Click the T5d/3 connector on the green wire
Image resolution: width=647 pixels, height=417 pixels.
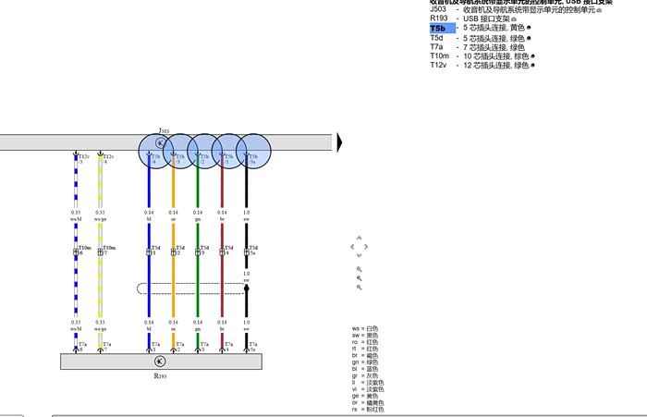pyautogui.click(x=198, y=251)
